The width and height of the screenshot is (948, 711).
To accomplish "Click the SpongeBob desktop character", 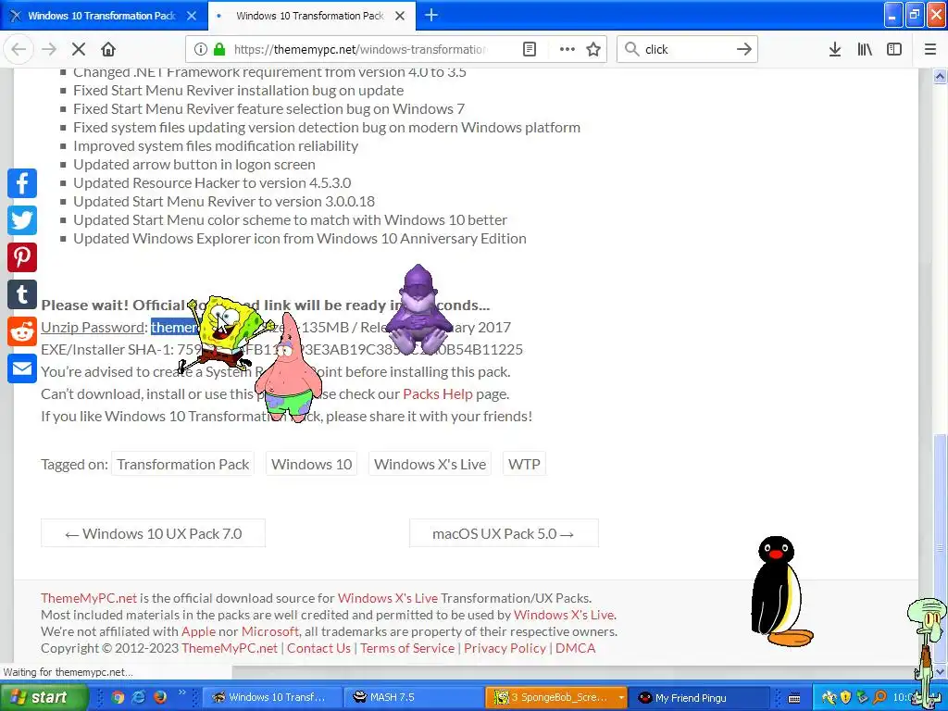I will (x=225, y=332).
